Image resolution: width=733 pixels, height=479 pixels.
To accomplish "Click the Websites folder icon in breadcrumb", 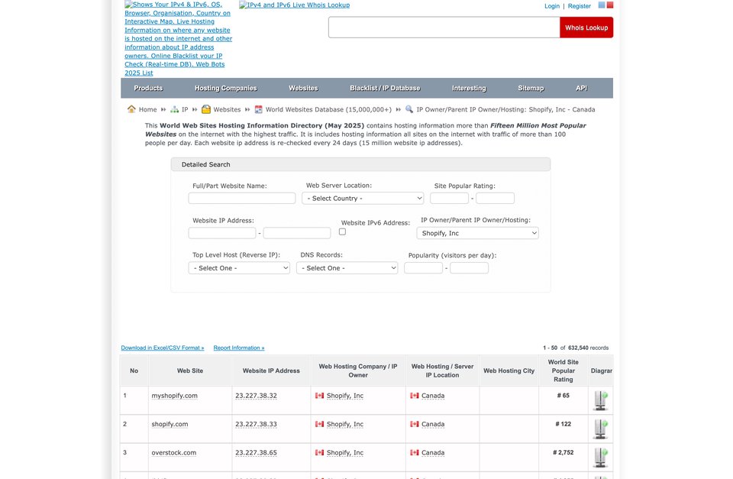I will [x=205, y=109].
